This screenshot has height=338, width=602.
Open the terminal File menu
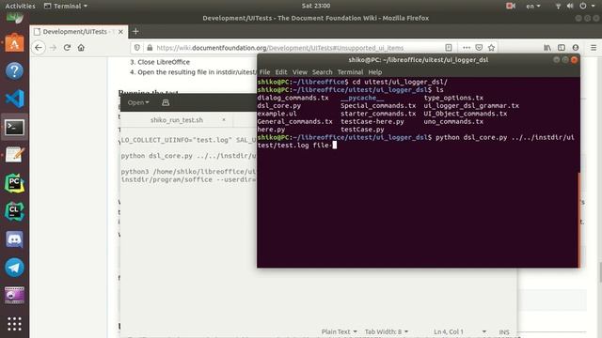[x=264, y=72]
